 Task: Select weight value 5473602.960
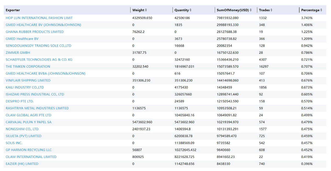coord(142,122)
